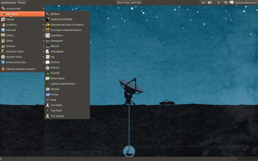Click the KTouch icon
Viewport: 258px width, 161px height.
(48, 68)
